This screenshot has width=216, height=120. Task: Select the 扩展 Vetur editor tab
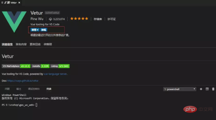coord(11,3)
